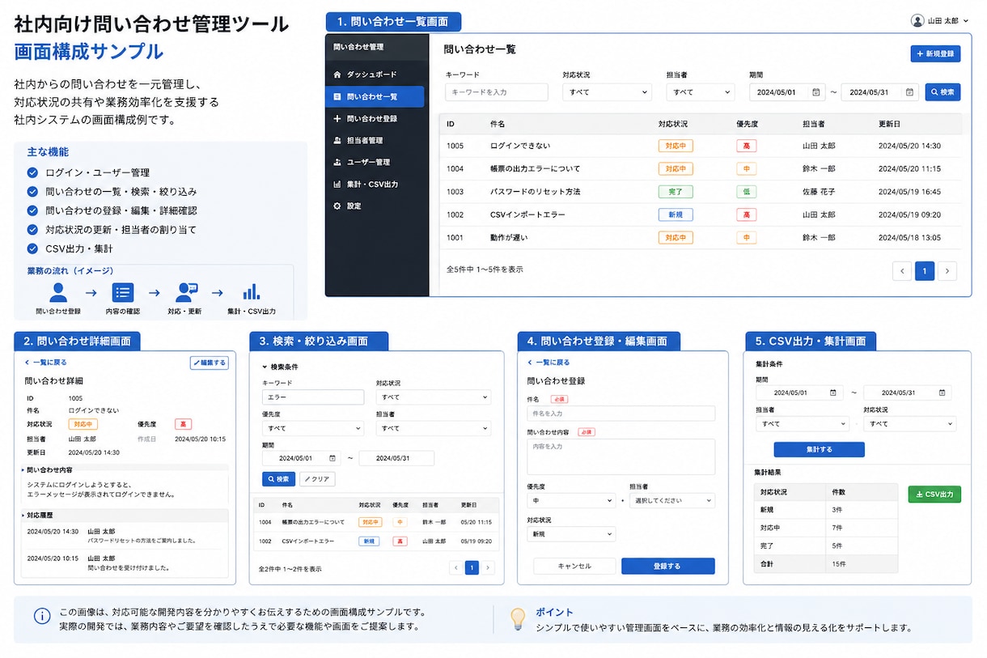Click the クリア button
Viewport: 987px width, 658px height.
click(x=317, y=479)
